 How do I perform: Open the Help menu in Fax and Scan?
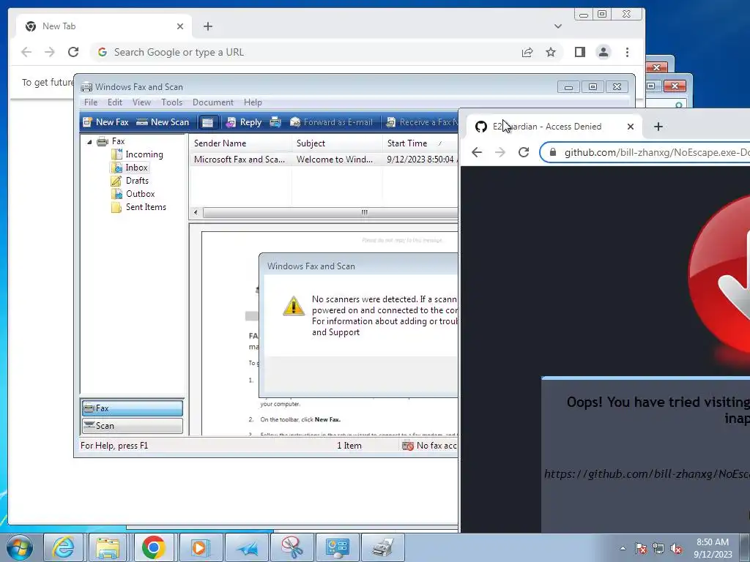tap(253, 102)
